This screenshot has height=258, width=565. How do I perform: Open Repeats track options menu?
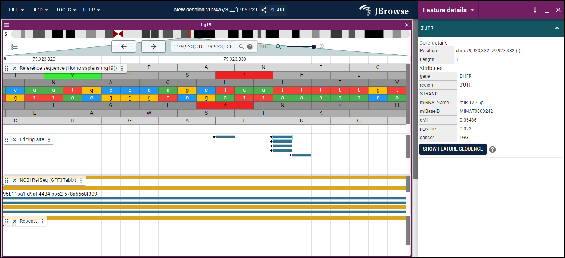point(42,221)
